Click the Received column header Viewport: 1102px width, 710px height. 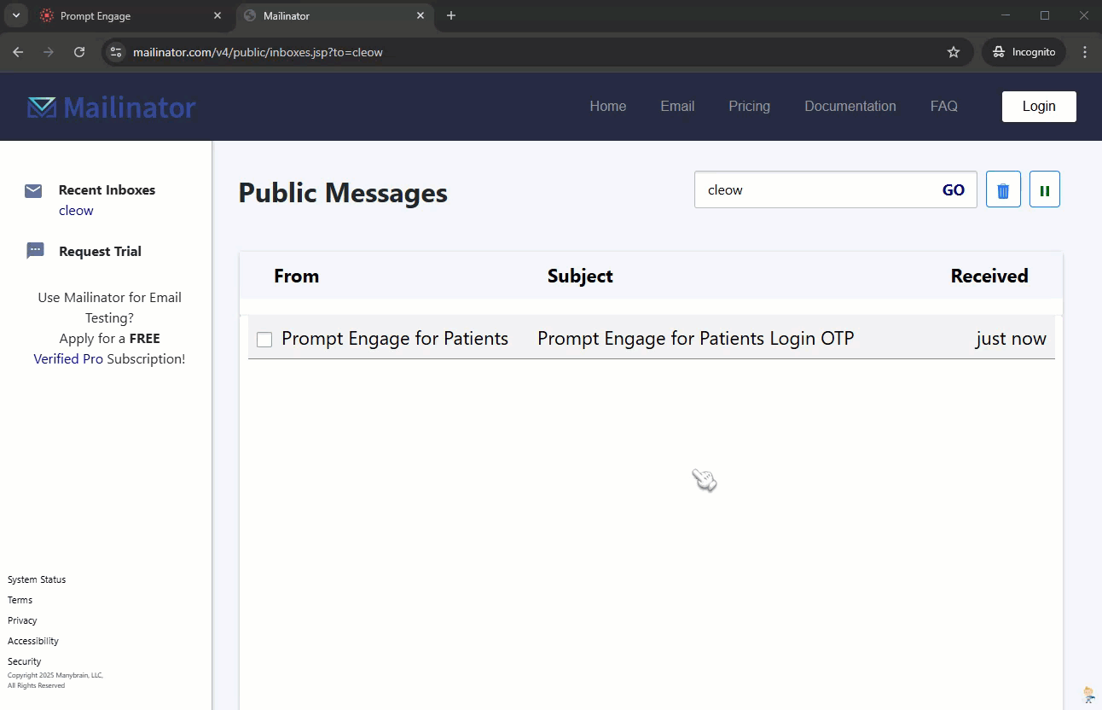pos(989,276)
